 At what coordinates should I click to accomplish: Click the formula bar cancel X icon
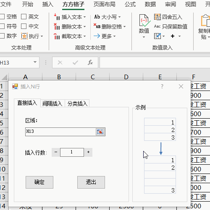click(60, 62)
